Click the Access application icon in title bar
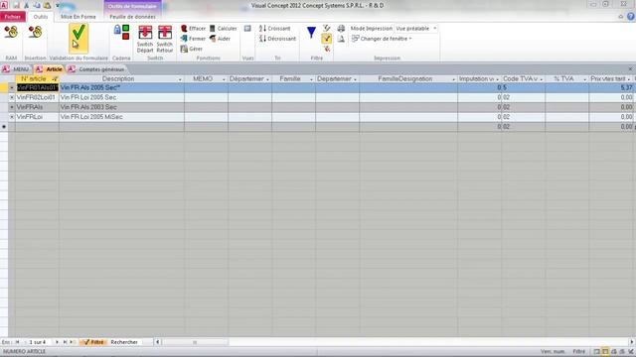The width and height of the screenshot is (636, 357). (x=4, y=5)
